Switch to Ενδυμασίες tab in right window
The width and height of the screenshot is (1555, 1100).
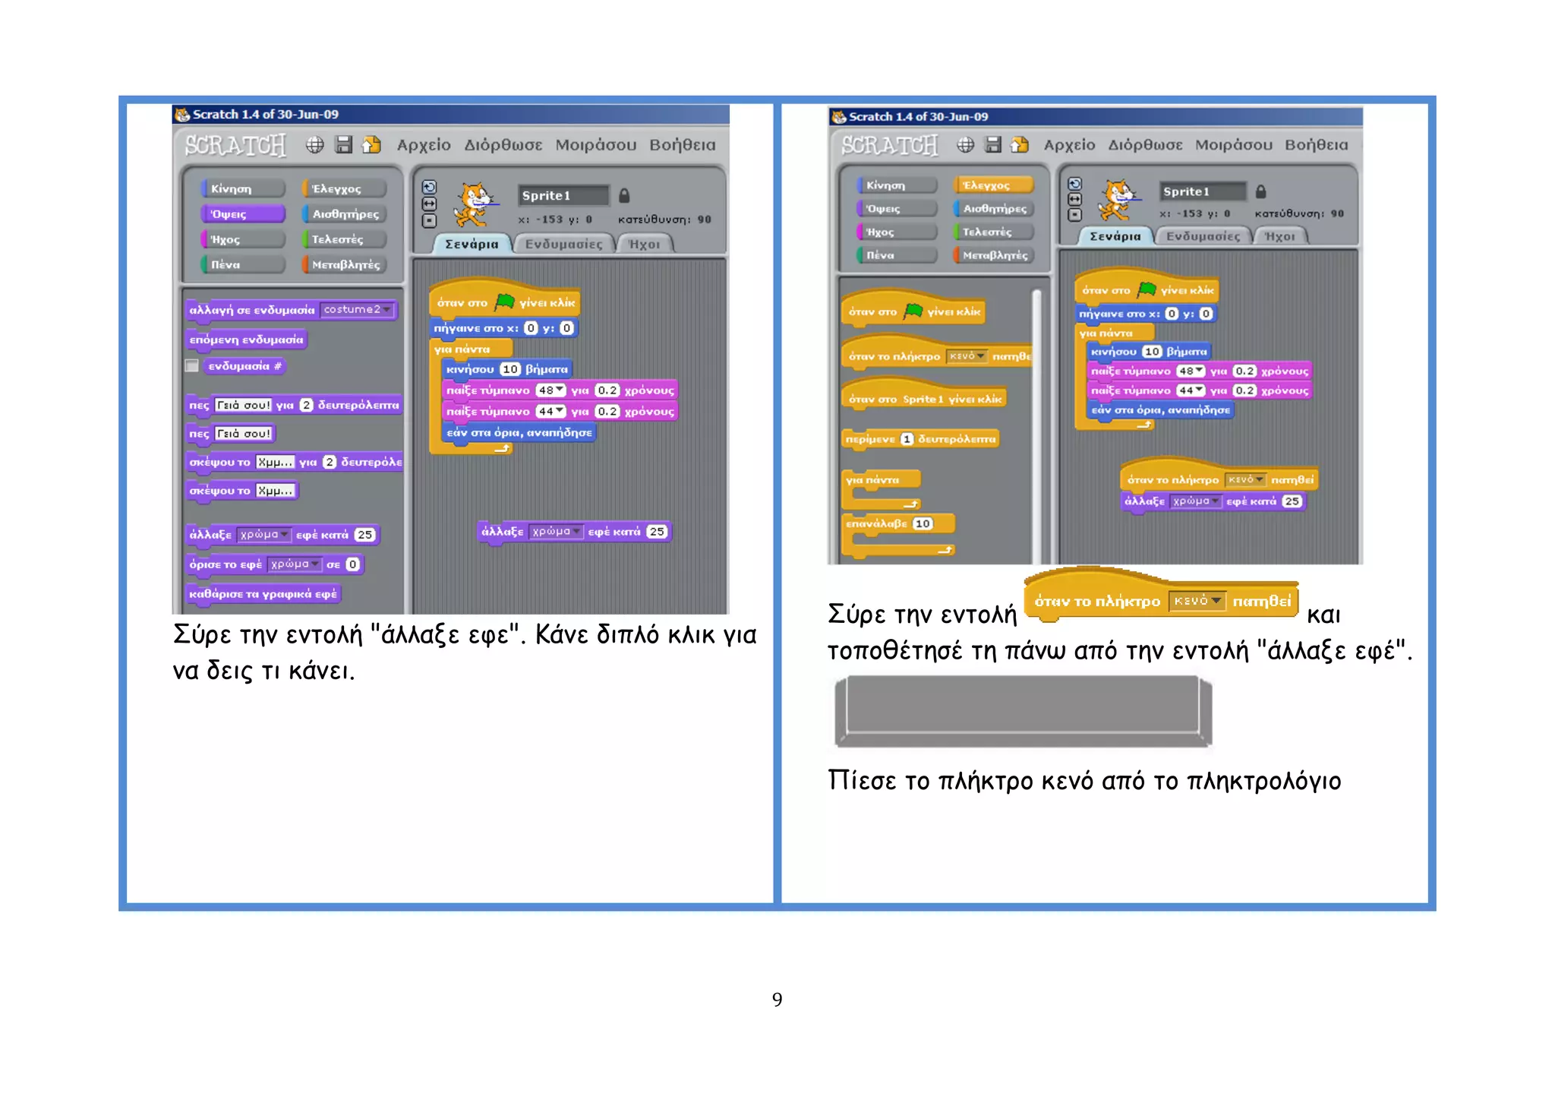[1203, 236]
